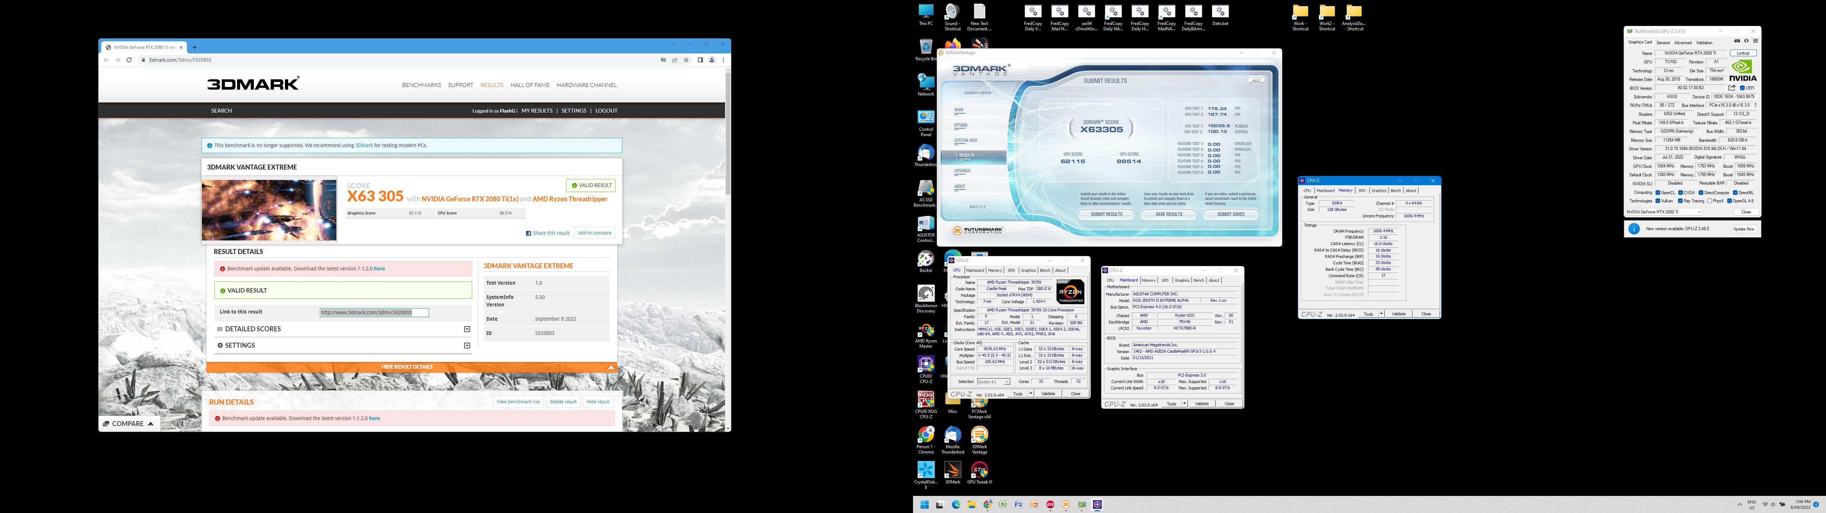This screenshot has width=1826, height=513.
Task: Select the BlackArmor Discovery desktop icon
Action: point(926,300)
